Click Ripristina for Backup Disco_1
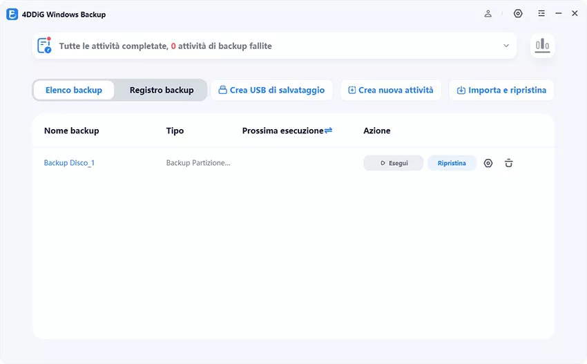The width and height of the screenshot is (587, 364). (x=452, y=164)
